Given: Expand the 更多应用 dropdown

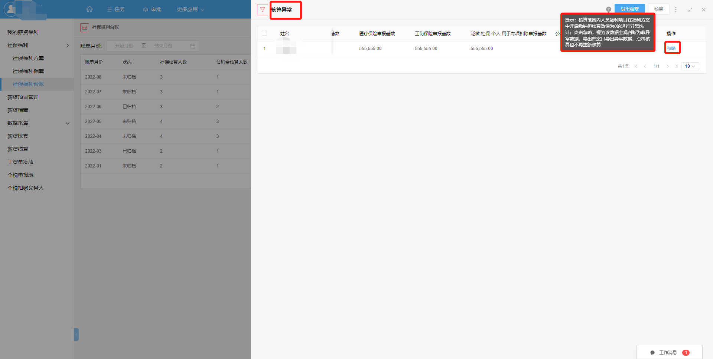Looking at the screenshot, I should [x=191, y=9].
